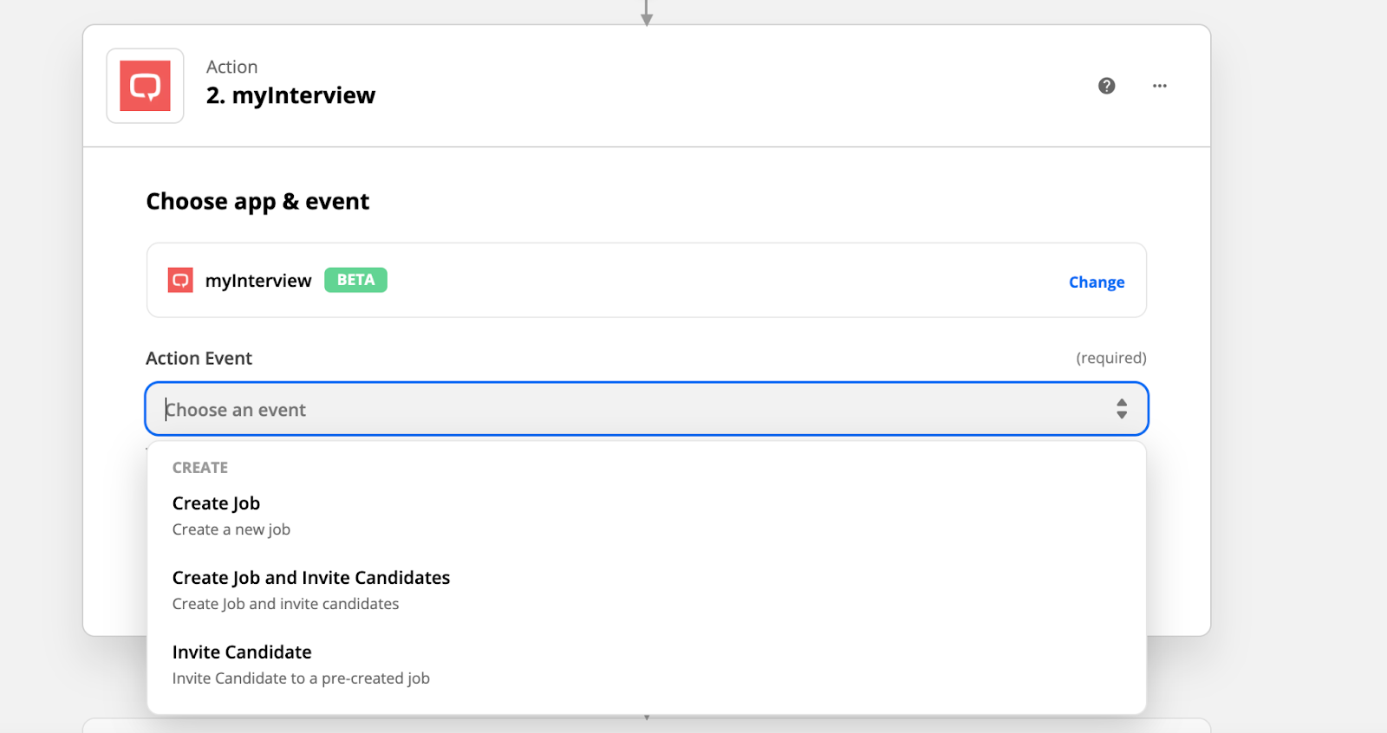The width and height of the screenshot is (1387, 733).
Task: Click the CREATE group header in dropdown
Action: (x=200, y=468)
